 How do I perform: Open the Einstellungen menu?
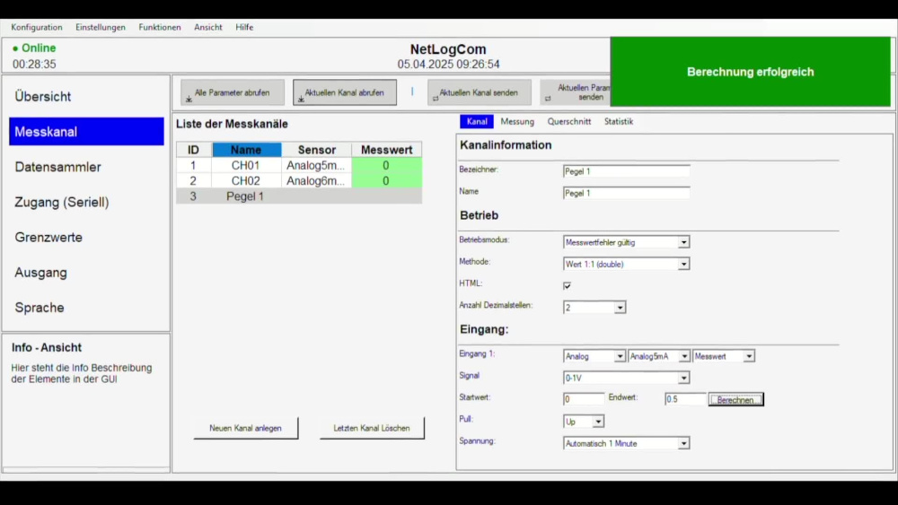pos(101,27)
